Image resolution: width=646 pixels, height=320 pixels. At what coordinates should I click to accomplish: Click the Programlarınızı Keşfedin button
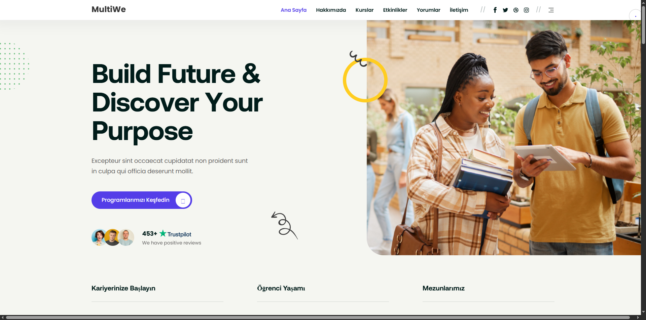142,200
